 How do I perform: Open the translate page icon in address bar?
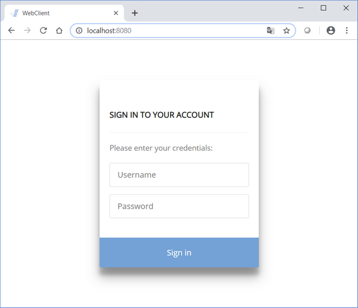(x=270, y=30)
